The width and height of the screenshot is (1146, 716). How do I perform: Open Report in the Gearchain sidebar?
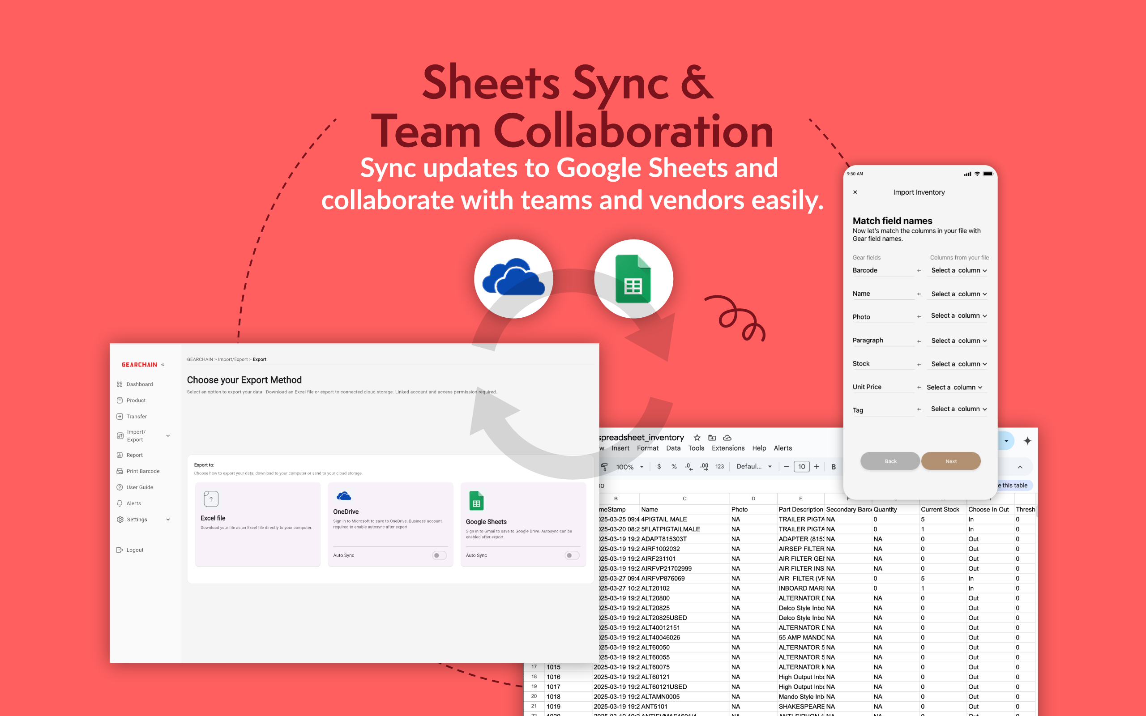point(130,455)
